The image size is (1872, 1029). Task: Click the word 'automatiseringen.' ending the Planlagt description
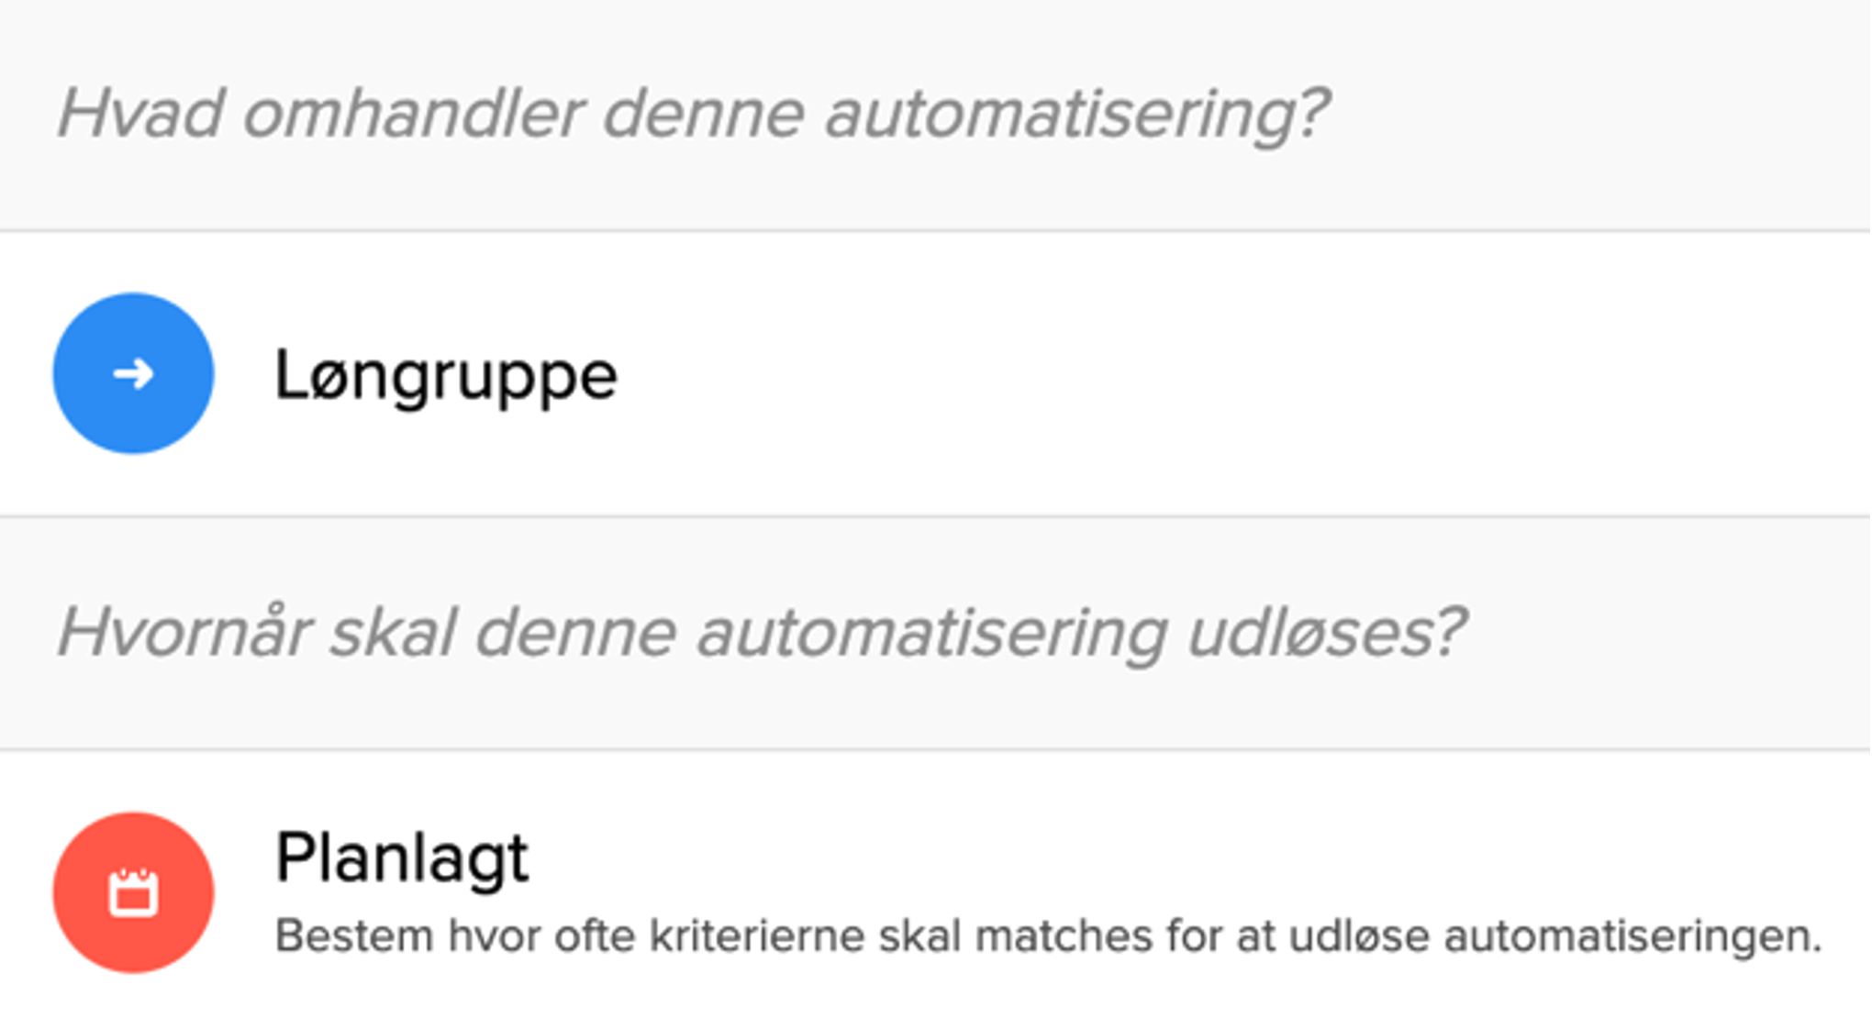1632,936
